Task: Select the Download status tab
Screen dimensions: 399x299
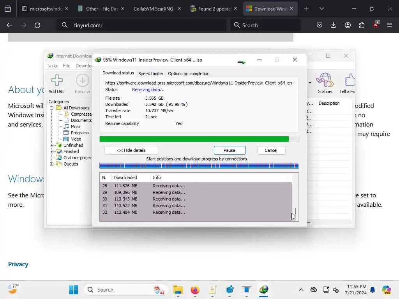Action: pos(118,73)
